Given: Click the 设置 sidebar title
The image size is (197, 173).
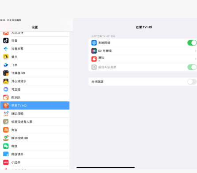Looking at the screenshot, I should 35,27.
